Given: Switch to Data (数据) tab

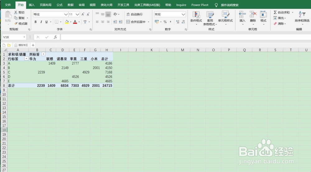Looking at the screenshot, I should tap(70, 5).
